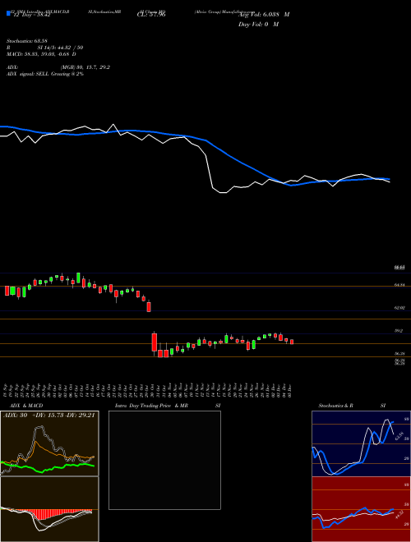Viewport: 411px width, 542px height.
Task: Click the empty Intra Day Trading chart box
Action: 164,460
